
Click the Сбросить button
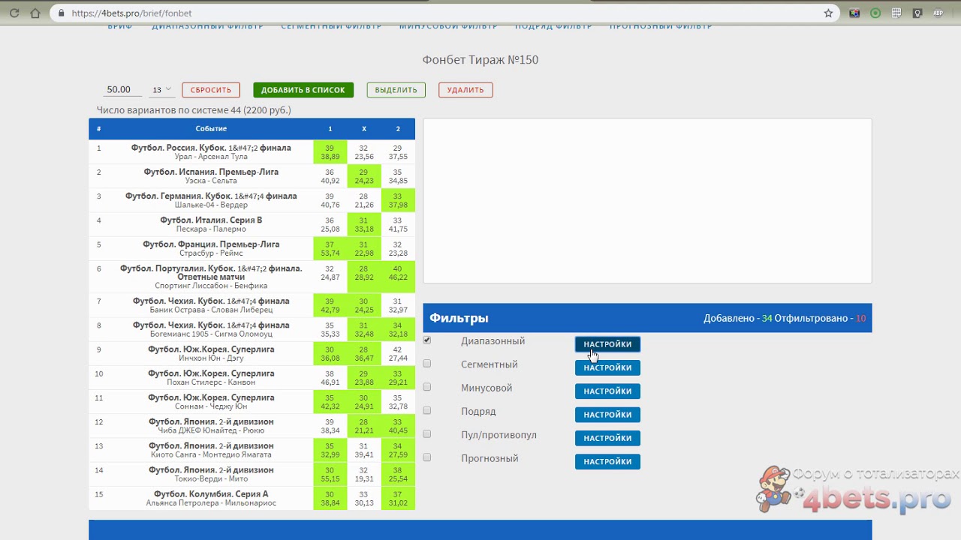pos(211,90)
